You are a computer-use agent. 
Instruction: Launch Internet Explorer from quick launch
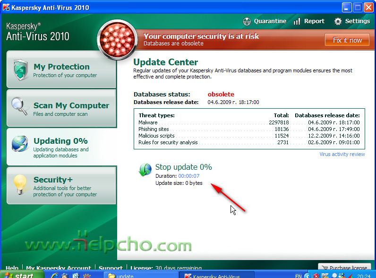pos(55,276)
